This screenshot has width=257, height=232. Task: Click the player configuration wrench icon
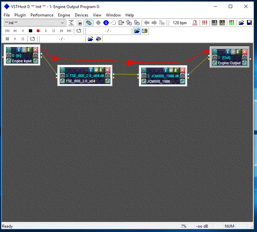point(145,31)
